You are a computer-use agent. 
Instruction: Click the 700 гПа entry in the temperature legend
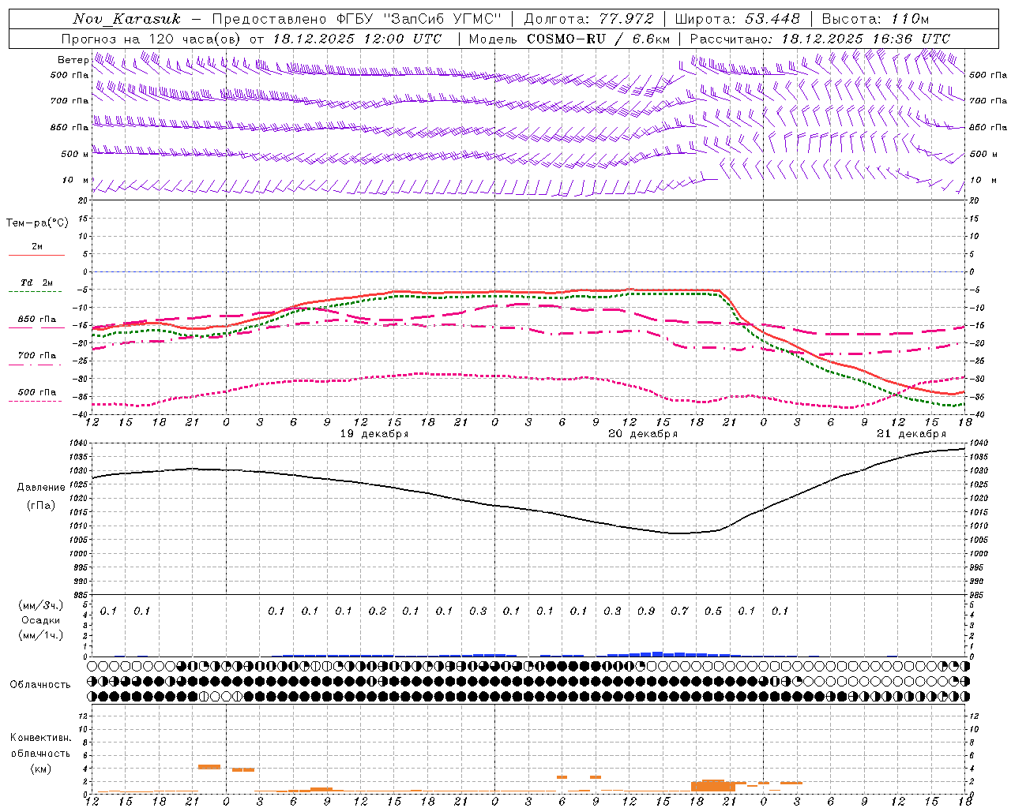(36, 355)
